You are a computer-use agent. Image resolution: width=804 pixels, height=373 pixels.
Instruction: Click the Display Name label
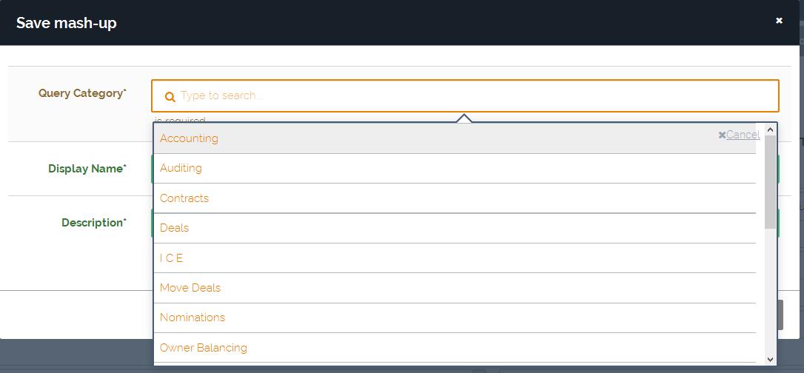click(87, 169)
